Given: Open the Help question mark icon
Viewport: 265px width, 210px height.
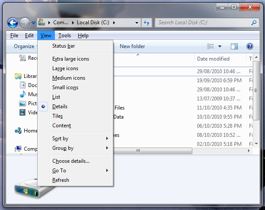Looking at the screenshot, I should (x=249, y=46).
